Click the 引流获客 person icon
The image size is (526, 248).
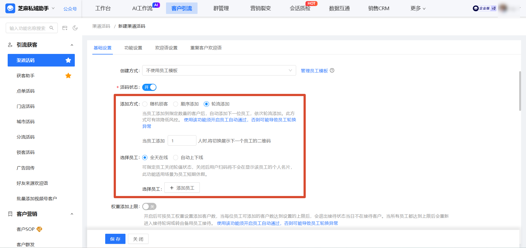10,45
